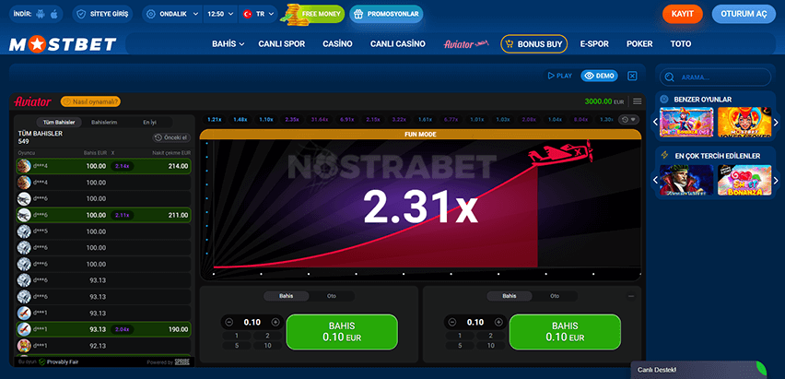
Task: Click the 1.21x history multiplier
Action: (215, 120)
